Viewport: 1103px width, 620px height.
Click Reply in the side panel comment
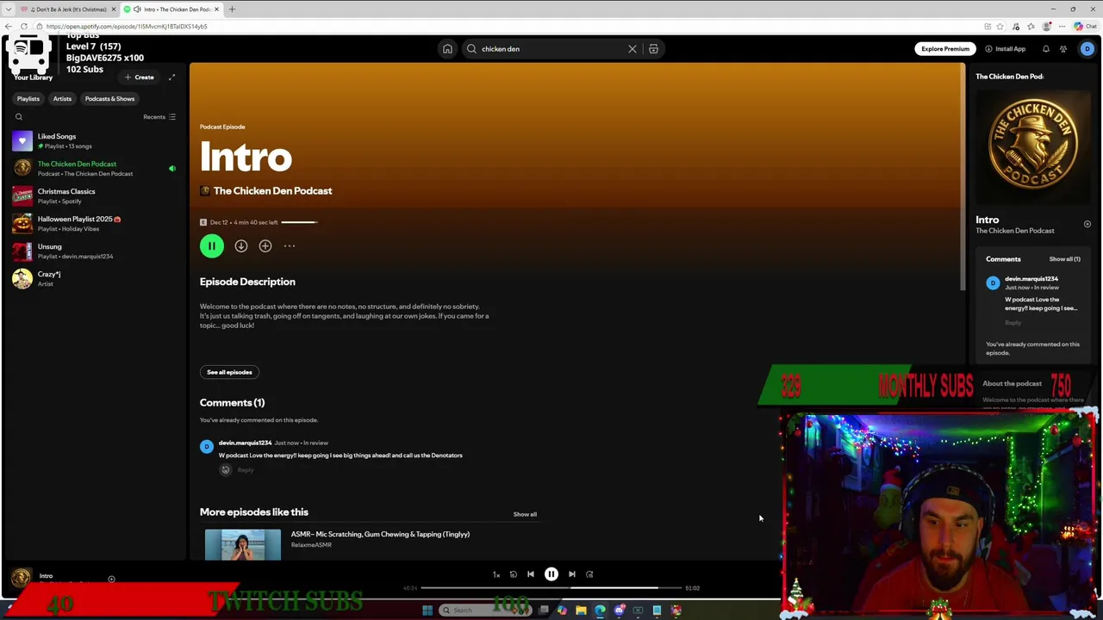[1013, 323]
